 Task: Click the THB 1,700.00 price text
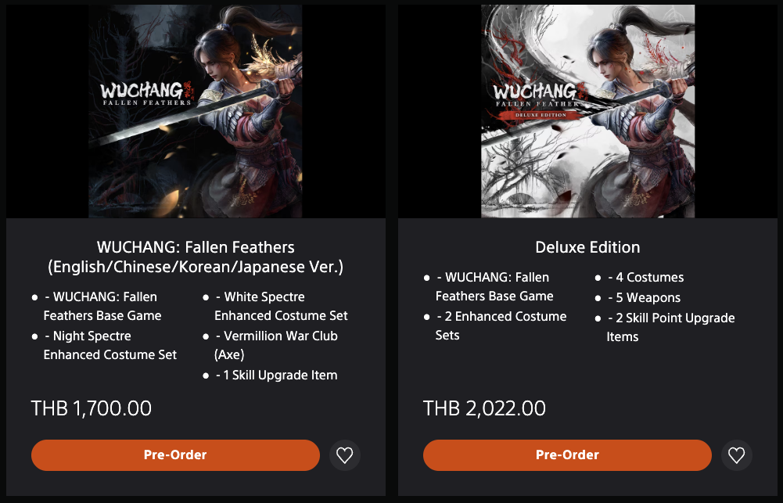pyautogui.click(x=92, y=408)
